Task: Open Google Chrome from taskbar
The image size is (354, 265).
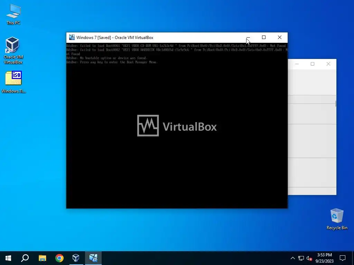Action: tap(59, 258)
